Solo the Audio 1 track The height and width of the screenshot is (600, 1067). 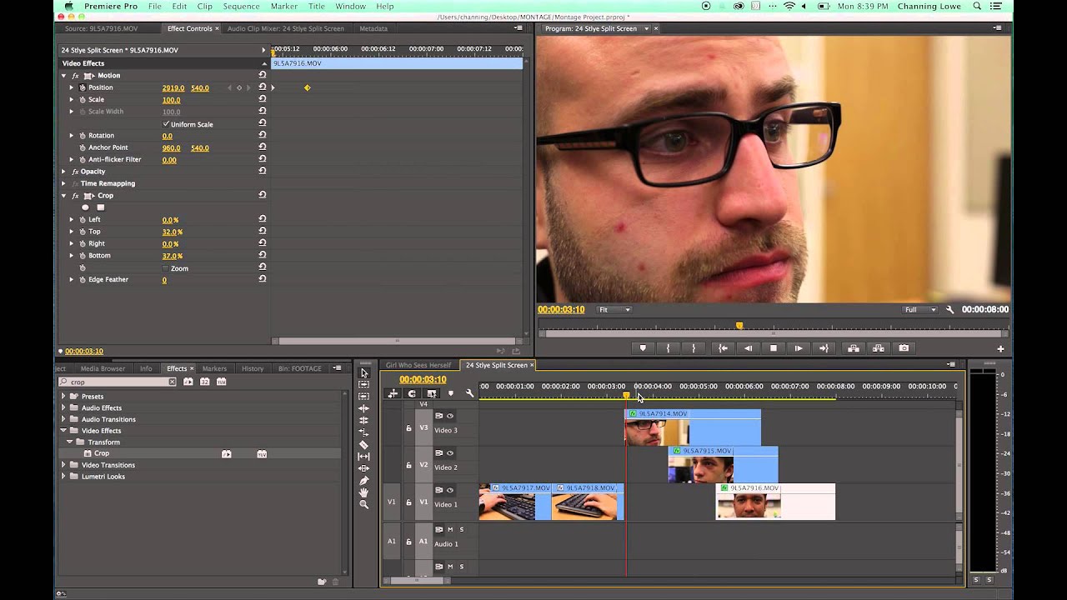[x=461, y=529]
